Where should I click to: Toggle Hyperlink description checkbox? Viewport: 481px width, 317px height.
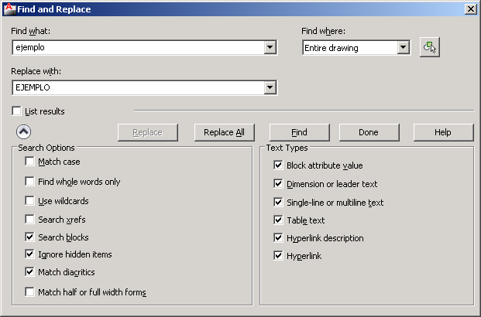[x=278, y=237]
